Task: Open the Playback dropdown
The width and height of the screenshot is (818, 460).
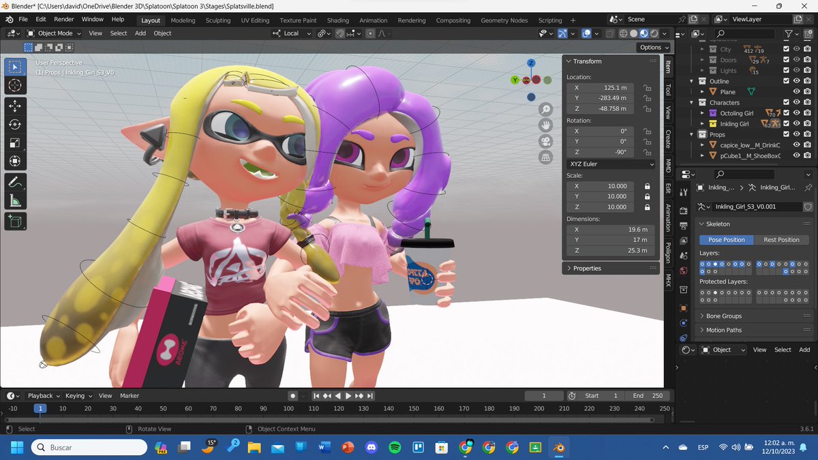Action: [43, 396]
